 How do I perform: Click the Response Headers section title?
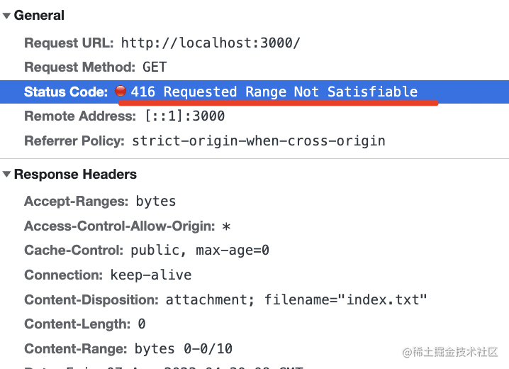point(75,175)
